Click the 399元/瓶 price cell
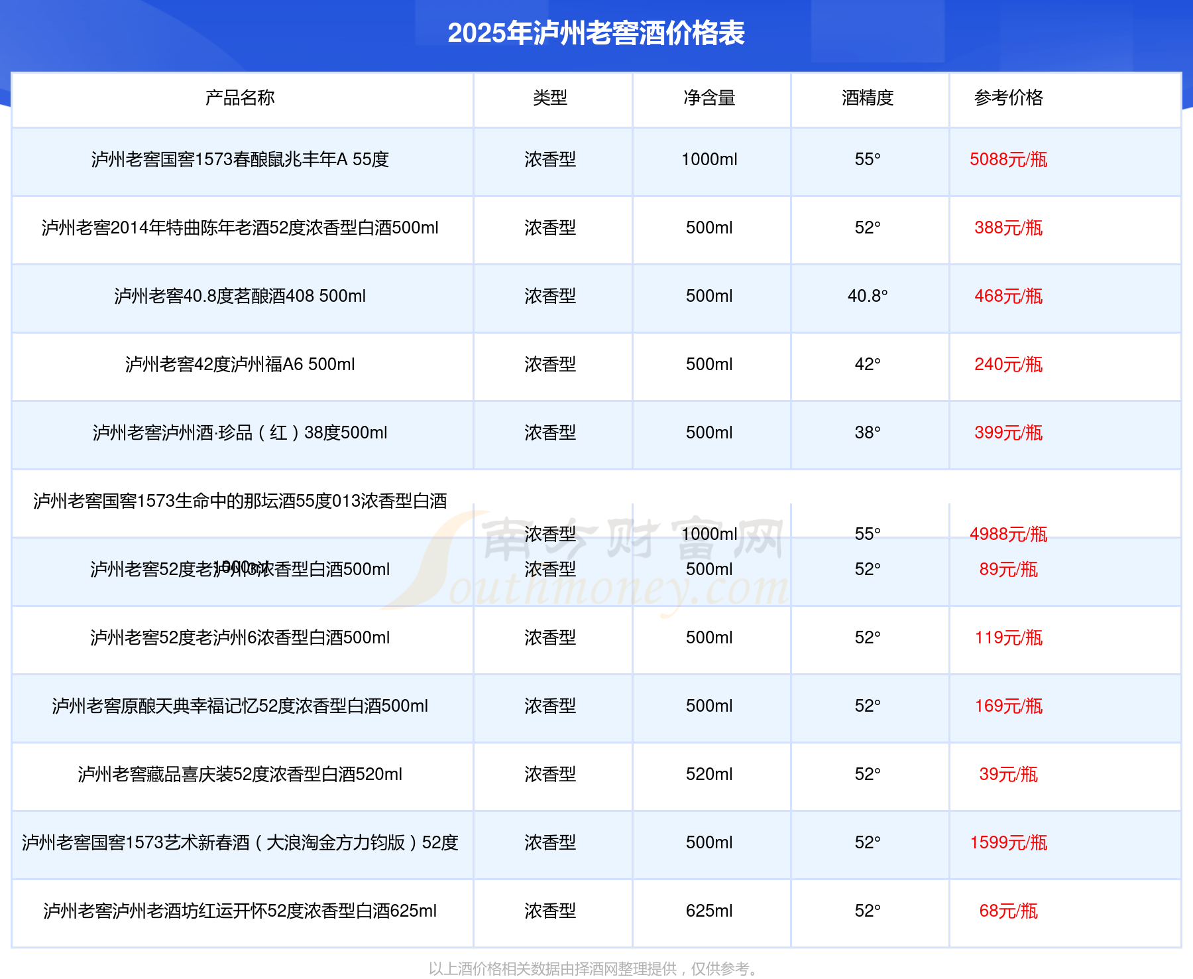The image size is (1193, 979). [1008, 433]
